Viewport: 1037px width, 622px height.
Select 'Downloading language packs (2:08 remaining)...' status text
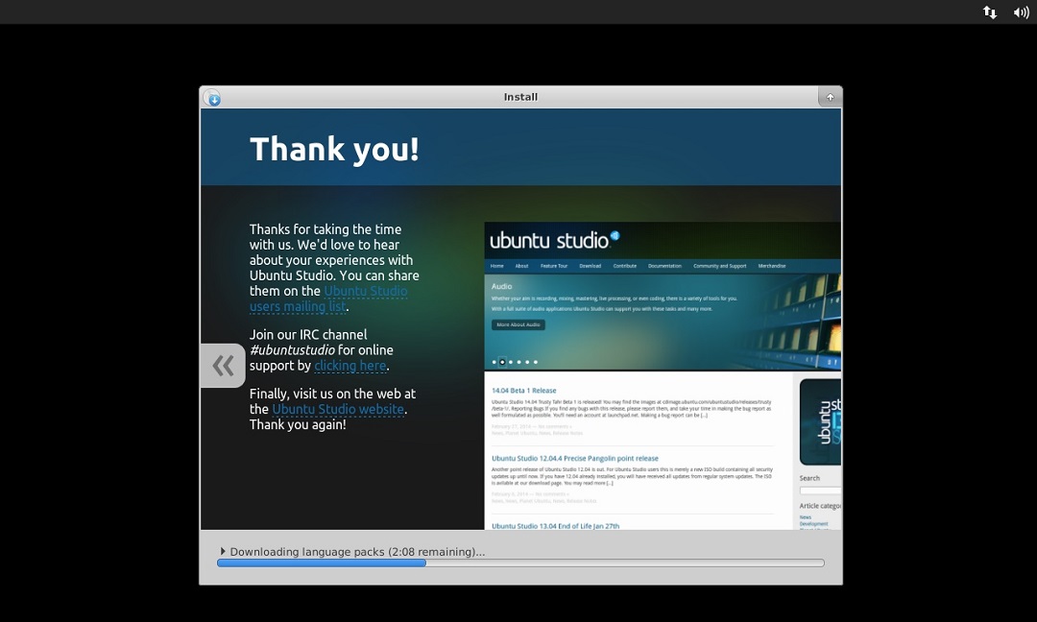point(357,552)
